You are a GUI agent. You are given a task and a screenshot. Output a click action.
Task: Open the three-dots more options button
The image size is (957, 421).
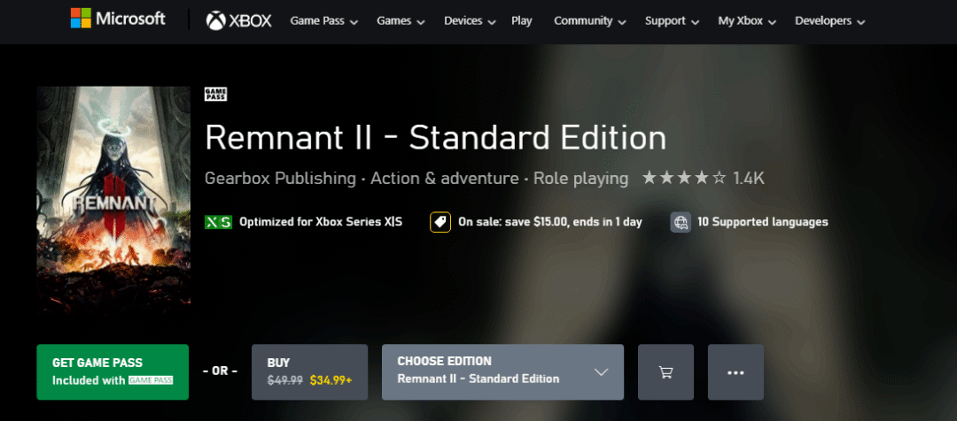pyautogui.click(x=735, y=372)
